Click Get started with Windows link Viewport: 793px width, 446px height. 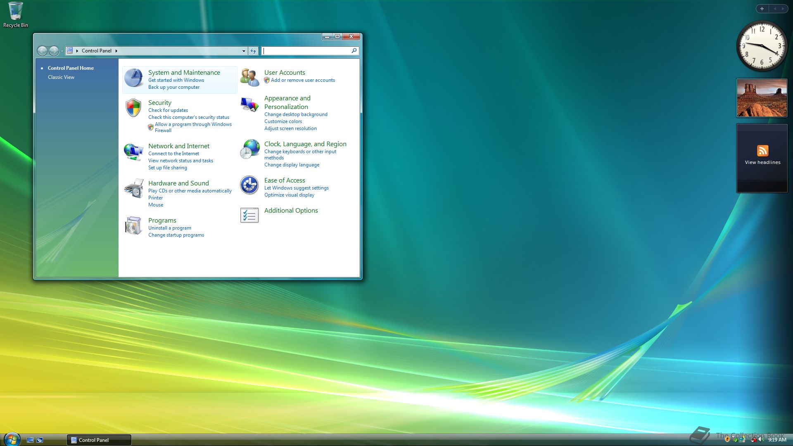pyautogui.click(x=176, y=80)
